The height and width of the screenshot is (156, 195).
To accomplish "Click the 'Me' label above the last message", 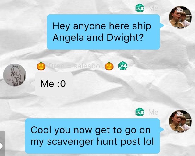I will point(153,112).
